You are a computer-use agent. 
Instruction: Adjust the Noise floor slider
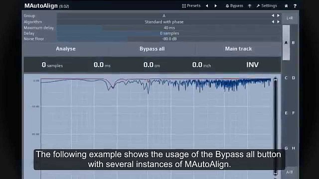pos(169,39)
